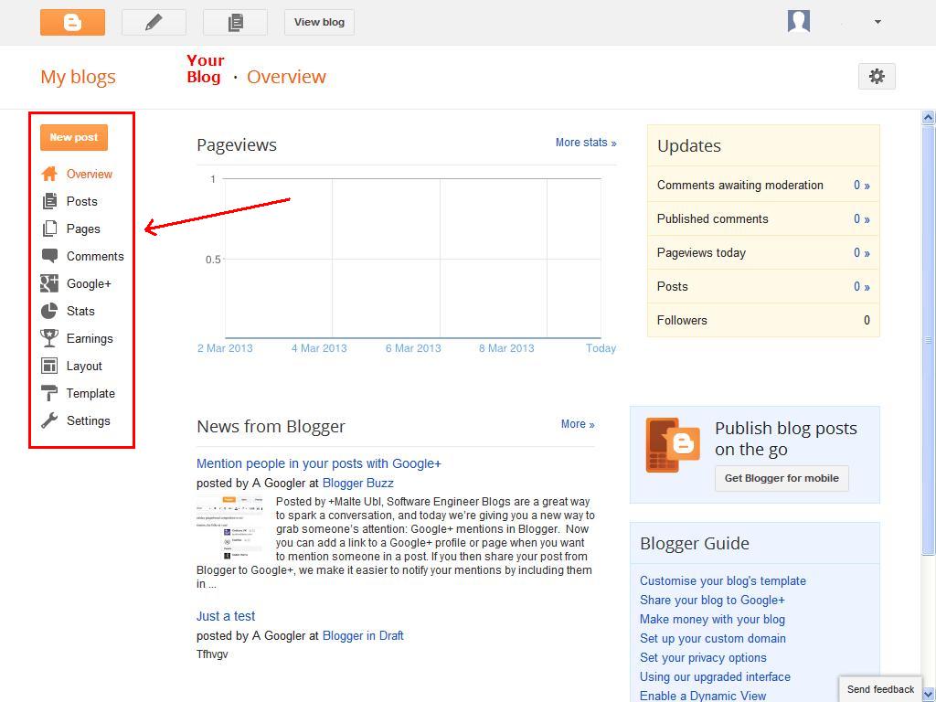Click the Google+ sidebar icon
This screenshot has width=936, height=702.
pyautogui.click(x=49, y=283)
